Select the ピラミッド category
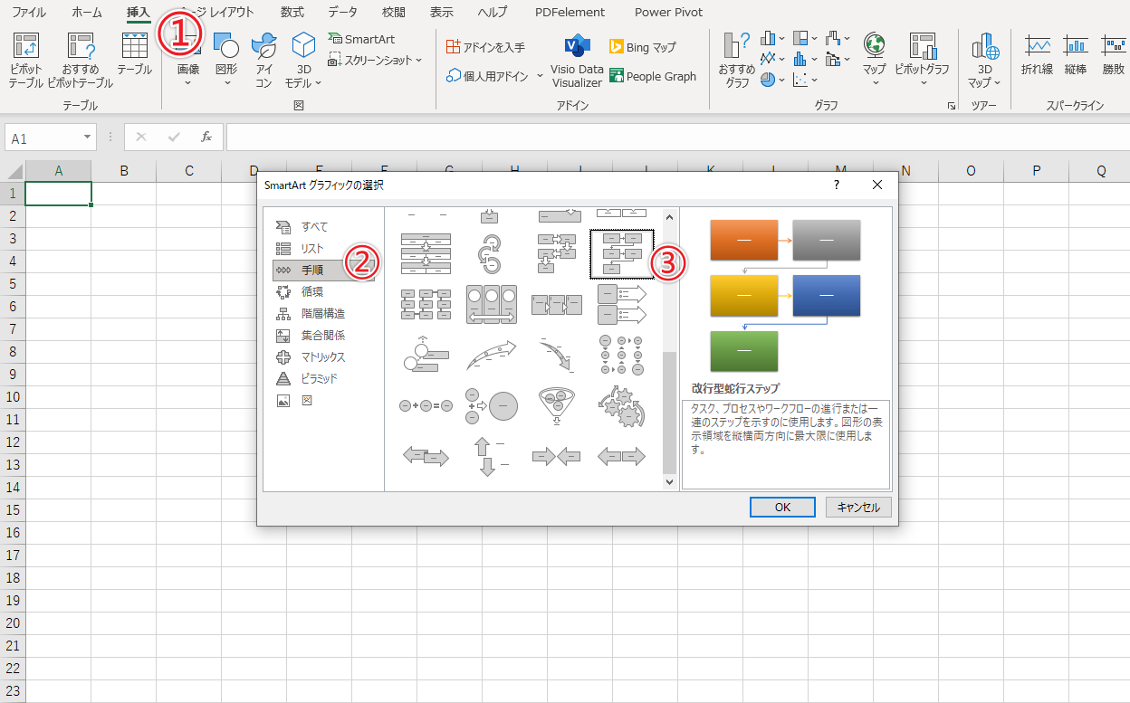Image resolution: width=1130 pixels, height=703 pixels. pyautogui.click(x=323, y=379)
